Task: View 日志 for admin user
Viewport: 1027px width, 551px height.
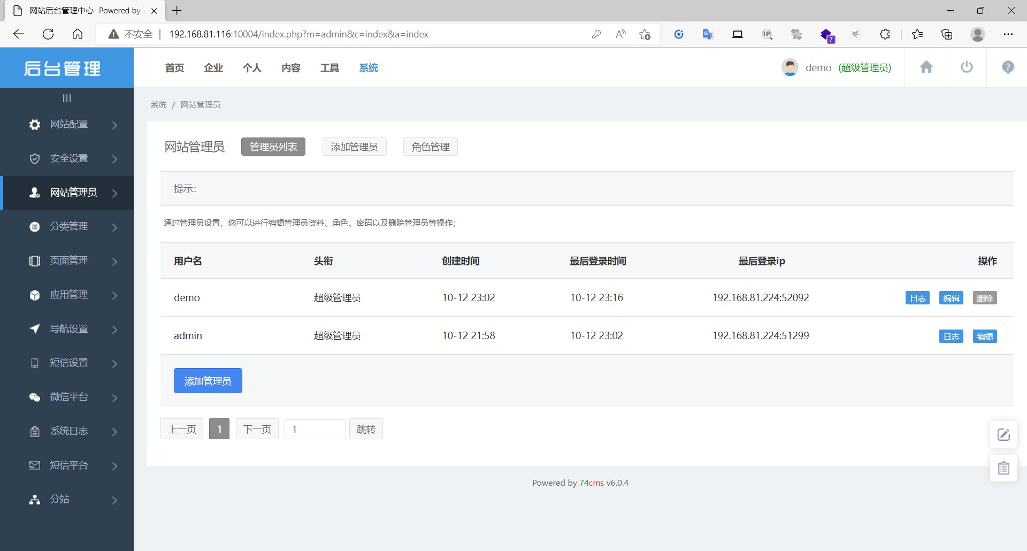Action: click(x=951, y=336)
